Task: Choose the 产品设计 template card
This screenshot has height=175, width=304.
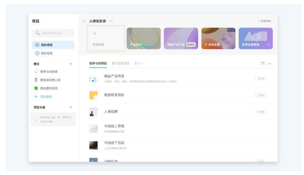Action: click(144, 38)
